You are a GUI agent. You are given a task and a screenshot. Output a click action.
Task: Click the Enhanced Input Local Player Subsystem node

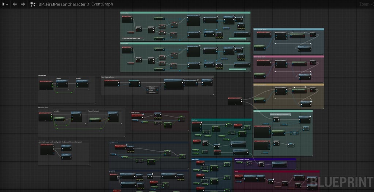[x=152, y=90]
